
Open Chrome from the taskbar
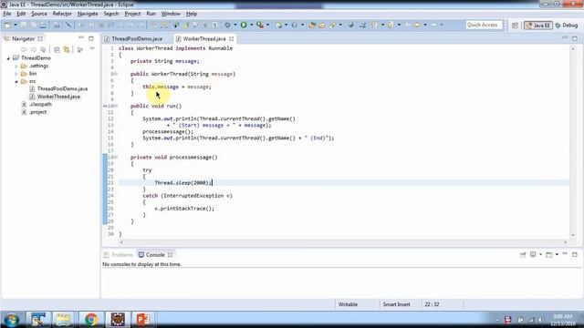(90, 320)
